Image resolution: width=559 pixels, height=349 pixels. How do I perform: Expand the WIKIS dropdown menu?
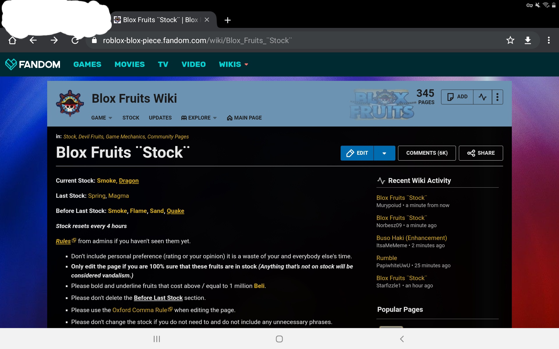point(233,64)
